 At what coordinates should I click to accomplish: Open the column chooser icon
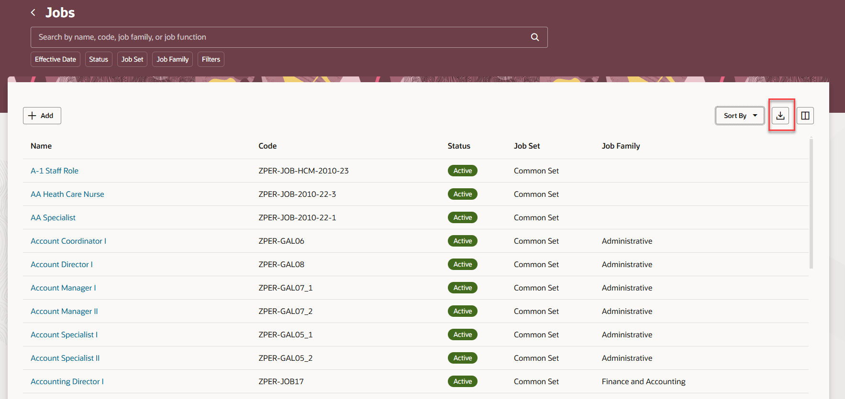(x=805, y=116)
